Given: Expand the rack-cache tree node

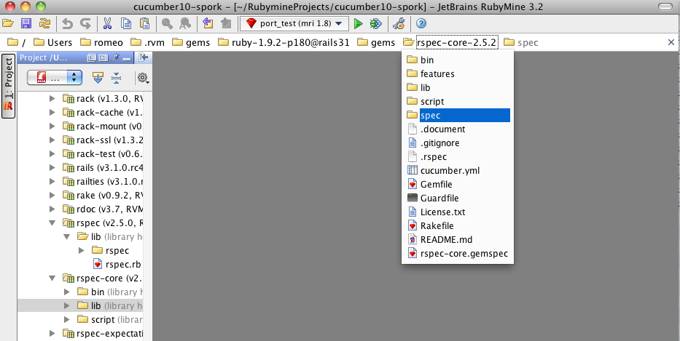Looking at the screenshot, I should pos(52,113).
